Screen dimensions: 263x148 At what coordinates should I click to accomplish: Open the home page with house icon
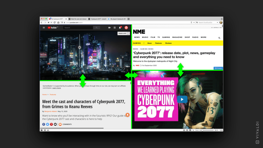click(x=59, y=23)
